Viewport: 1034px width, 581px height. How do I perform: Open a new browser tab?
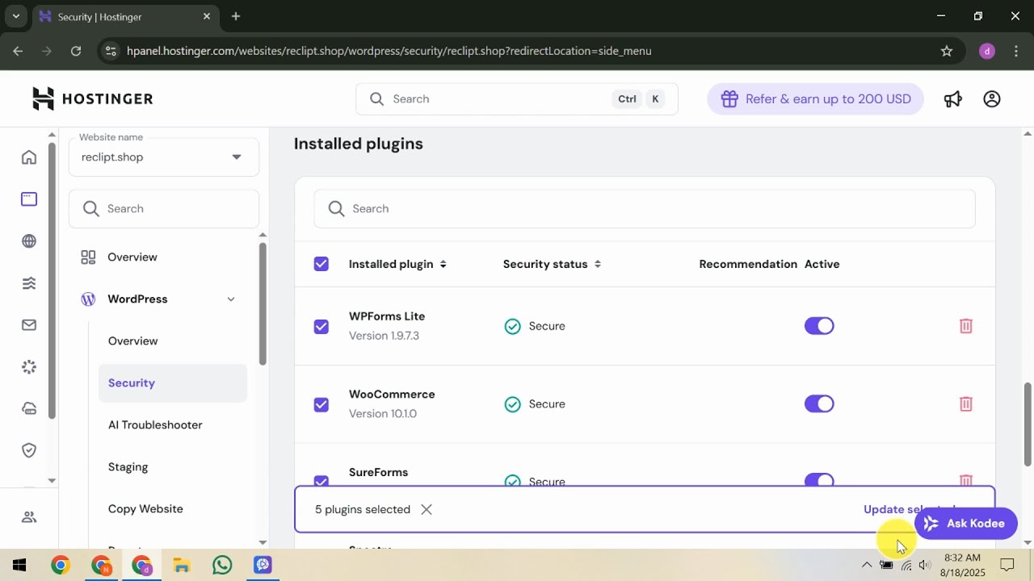coord(235,16)
